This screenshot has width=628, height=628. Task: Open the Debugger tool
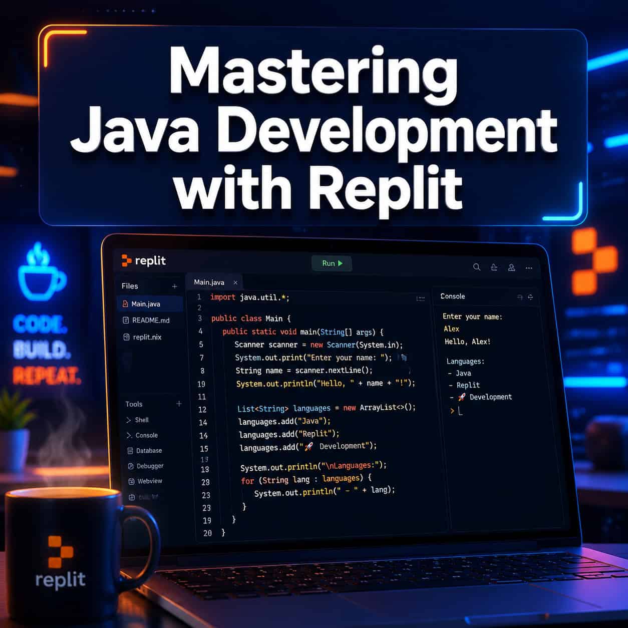click(x=146, y=466)
